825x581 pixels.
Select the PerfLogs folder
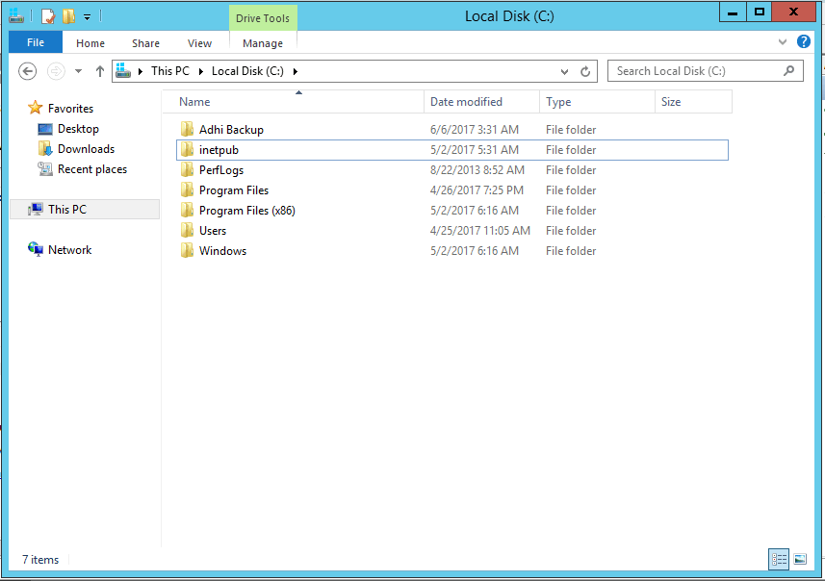(x=452, y=170)
